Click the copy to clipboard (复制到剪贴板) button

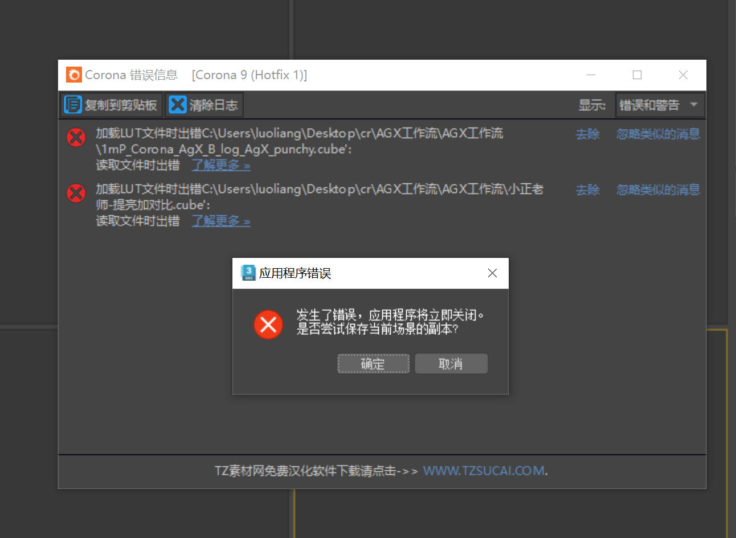111,105
